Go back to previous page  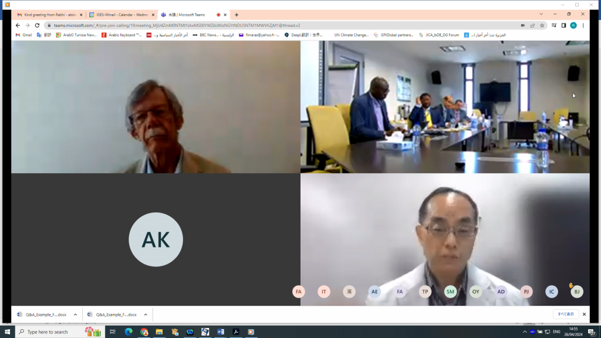click(x=18, y=25)
